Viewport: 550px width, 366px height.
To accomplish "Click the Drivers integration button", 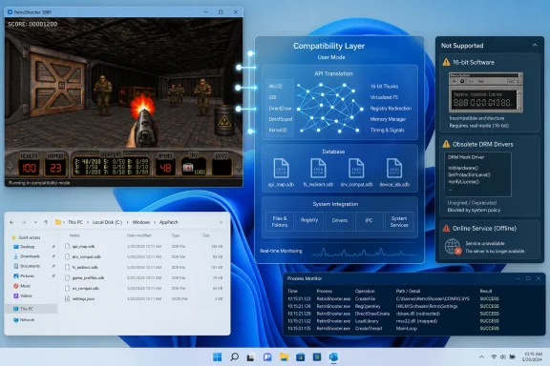I will 340,221.
